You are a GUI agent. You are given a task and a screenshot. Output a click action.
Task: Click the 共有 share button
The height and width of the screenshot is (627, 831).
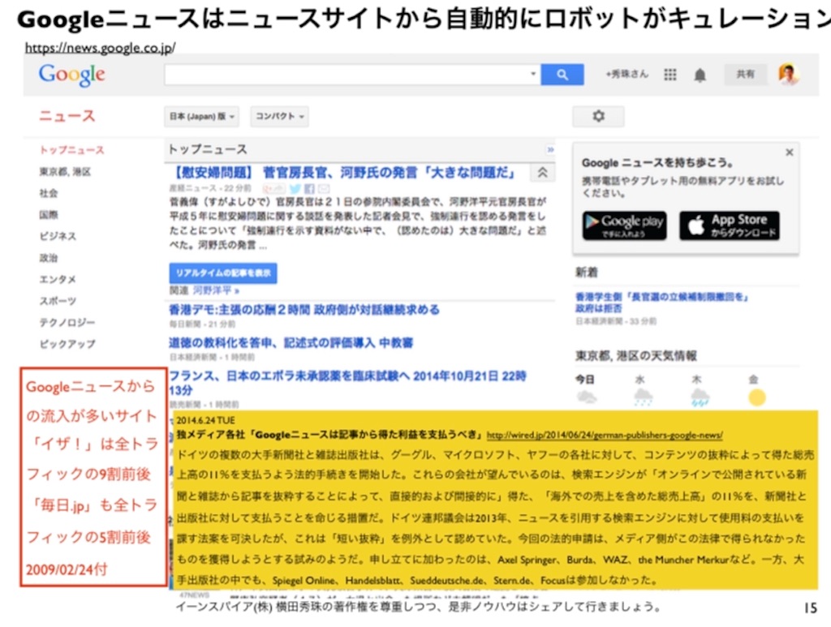click(x=746, y=74)
